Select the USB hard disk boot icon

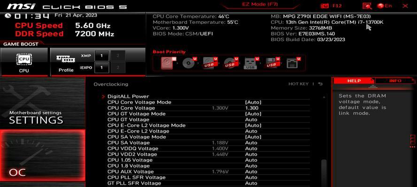click(x=210, y=63)
